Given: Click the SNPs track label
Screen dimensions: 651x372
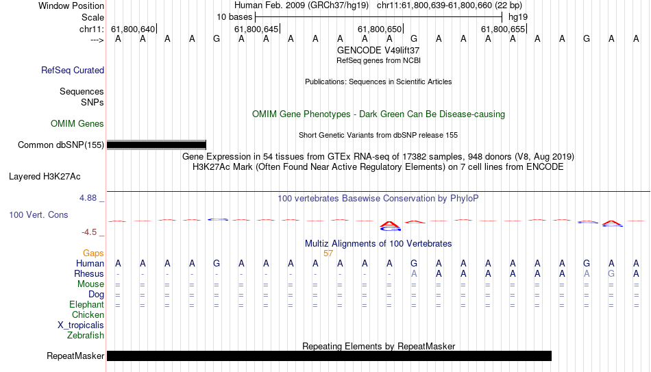Looking at the screenshot, I should coord(93,102).
